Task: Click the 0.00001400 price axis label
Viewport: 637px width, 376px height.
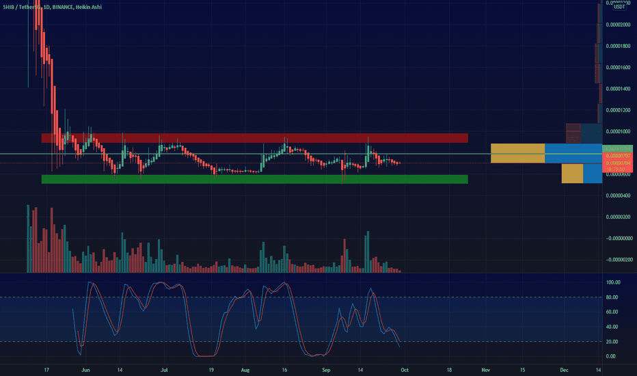Action: (x=618, y=89)
